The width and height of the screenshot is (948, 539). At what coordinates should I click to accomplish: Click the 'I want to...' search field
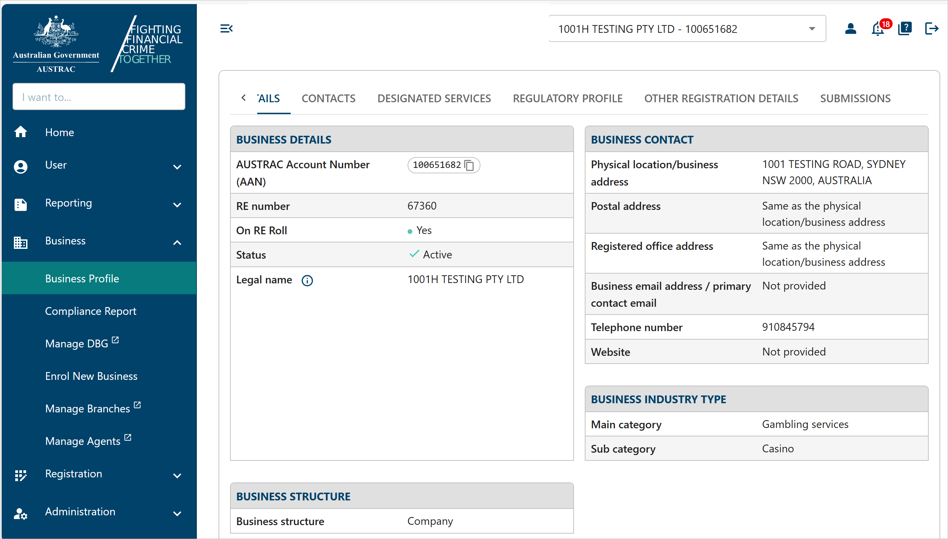[x=99, y=96]
